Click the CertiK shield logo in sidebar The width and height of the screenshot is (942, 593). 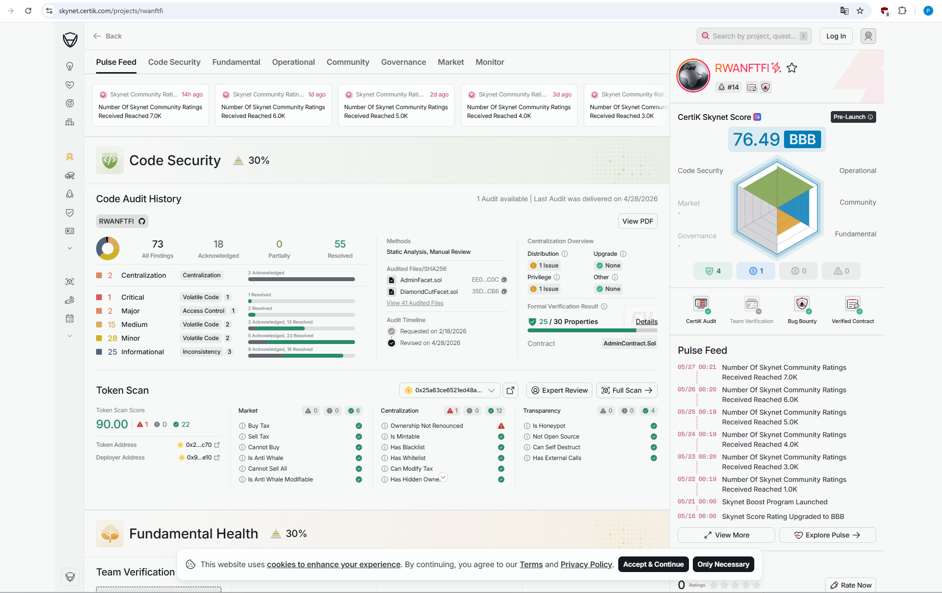pyautogui.click(x=70, y=39)
